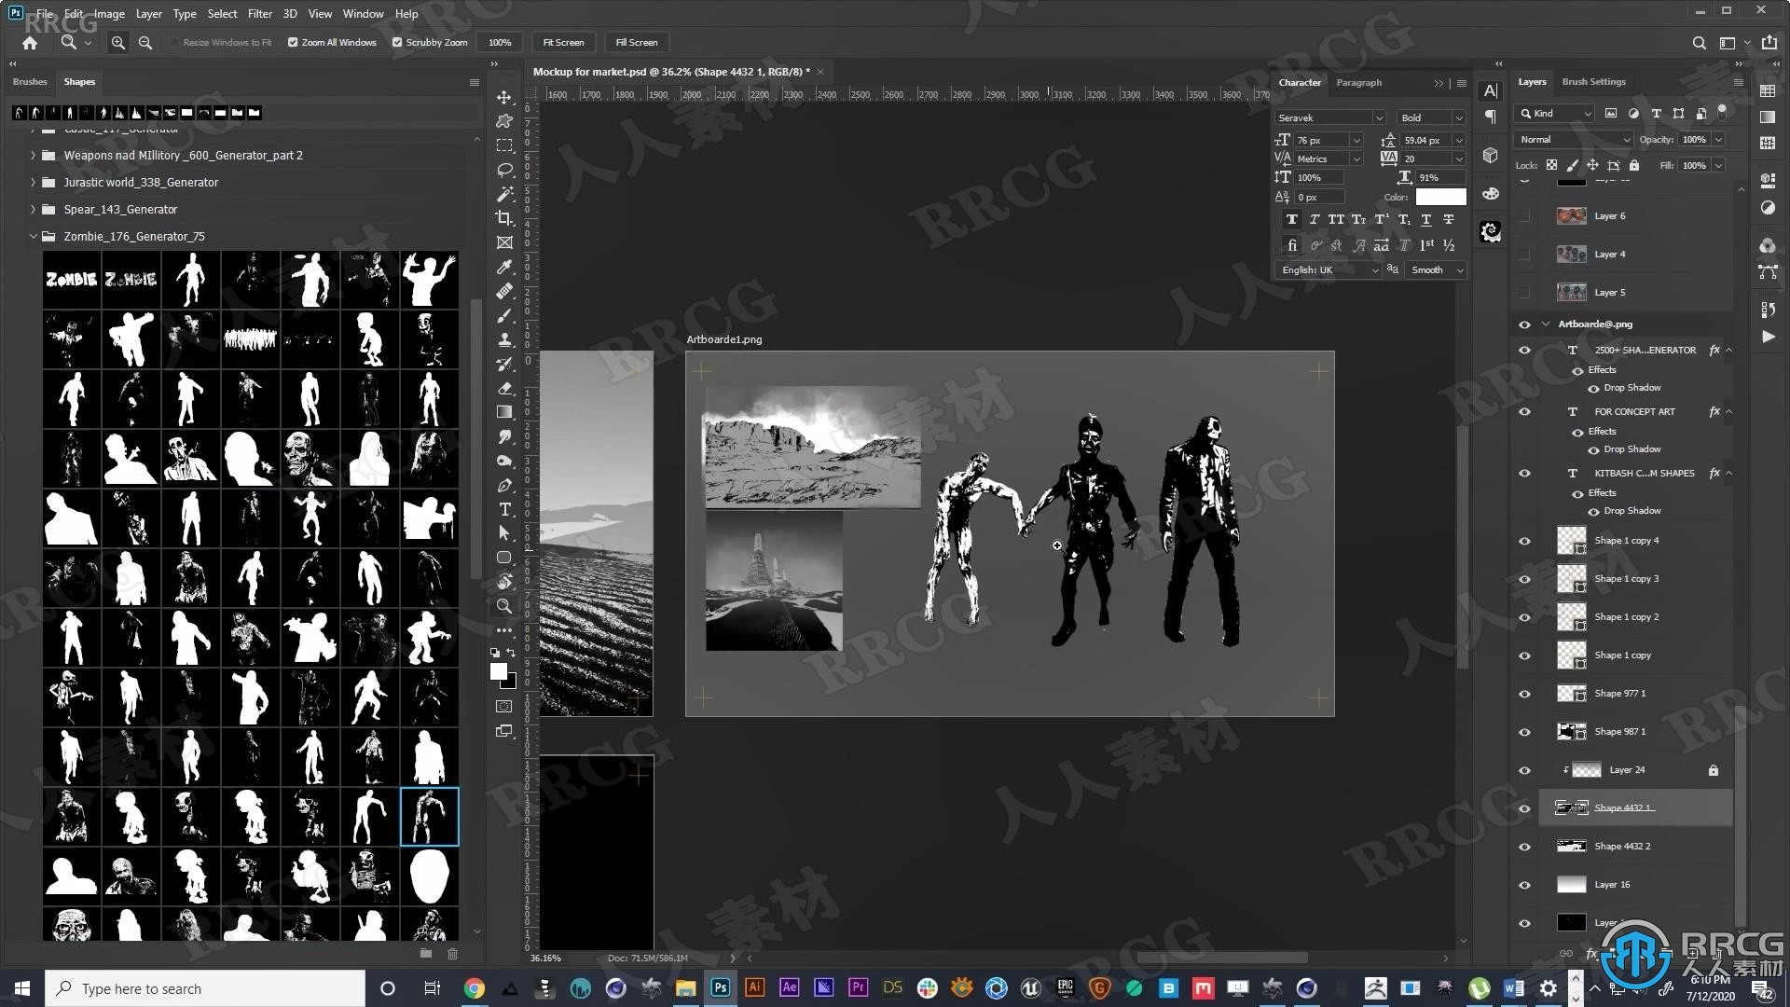Click the Fill Screen button
The height and width of the screenshot is (1007, 1790).
[637, 42]
